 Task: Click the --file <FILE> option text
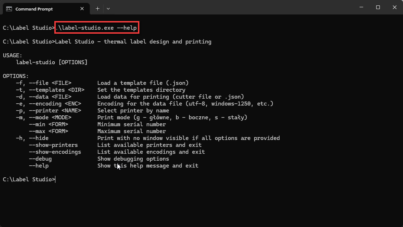pyautogui.click(x=50, y=83)
